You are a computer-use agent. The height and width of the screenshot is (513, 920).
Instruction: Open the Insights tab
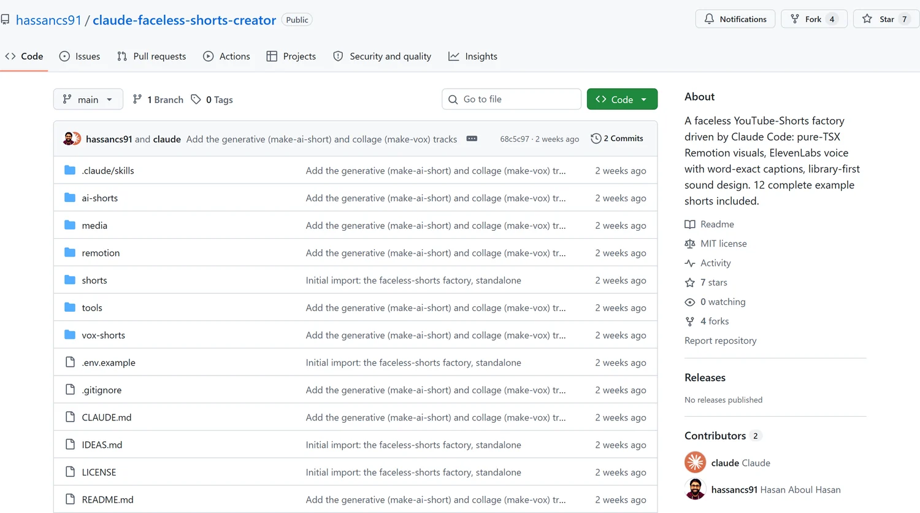pos(473,56)
